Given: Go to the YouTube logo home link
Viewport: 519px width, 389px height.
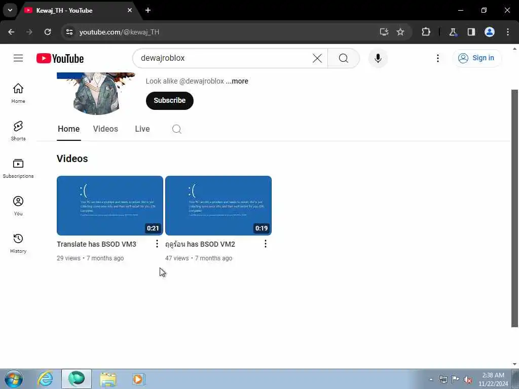Looking at the screenshot, I should [60, 58].
